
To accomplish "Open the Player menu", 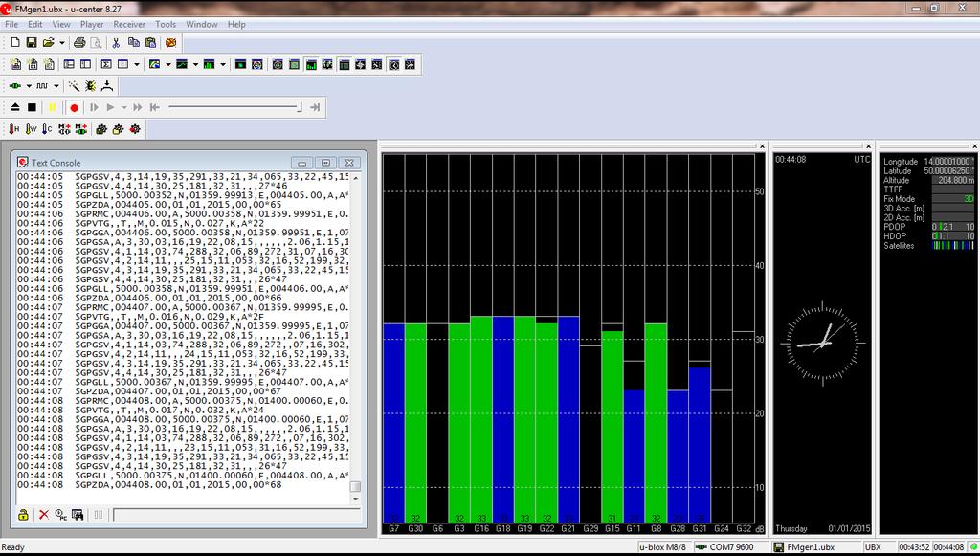I will click(92, 24).
